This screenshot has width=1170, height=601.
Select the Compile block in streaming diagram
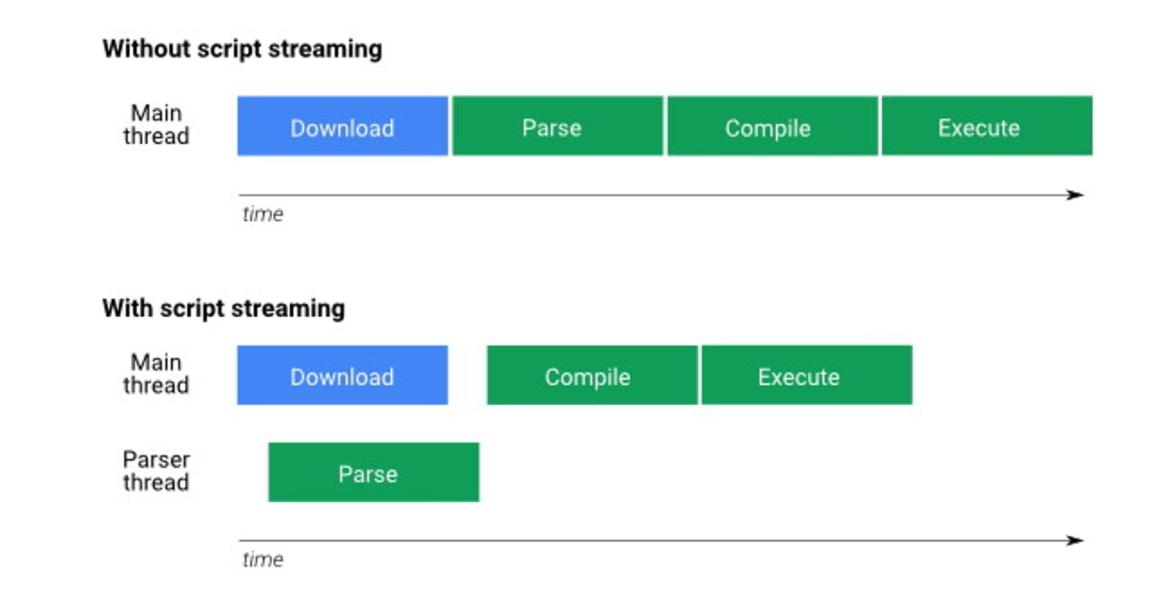click(592, 375)
